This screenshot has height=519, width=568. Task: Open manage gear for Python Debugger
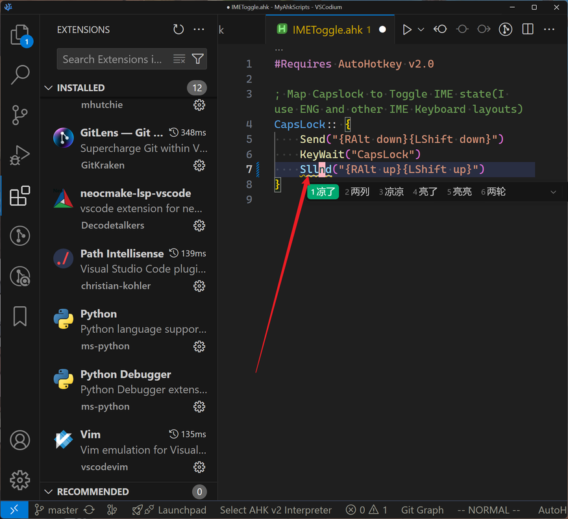[x=199, y=407]
